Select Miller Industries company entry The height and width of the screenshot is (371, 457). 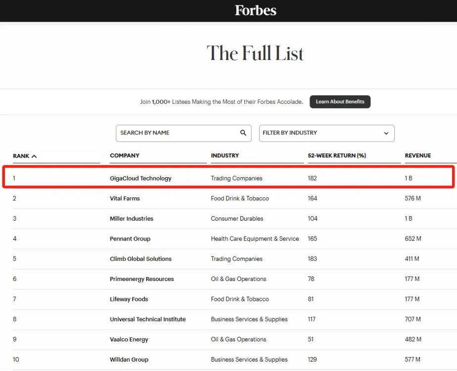coord(132,219)
